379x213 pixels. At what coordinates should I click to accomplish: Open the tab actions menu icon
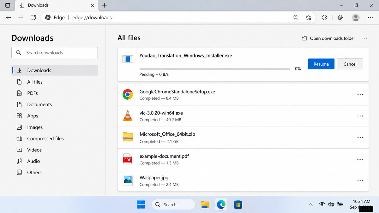pos(8,5)
